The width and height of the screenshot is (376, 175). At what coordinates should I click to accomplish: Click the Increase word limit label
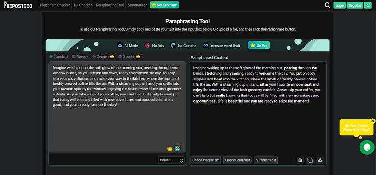[x=225, y=45]
